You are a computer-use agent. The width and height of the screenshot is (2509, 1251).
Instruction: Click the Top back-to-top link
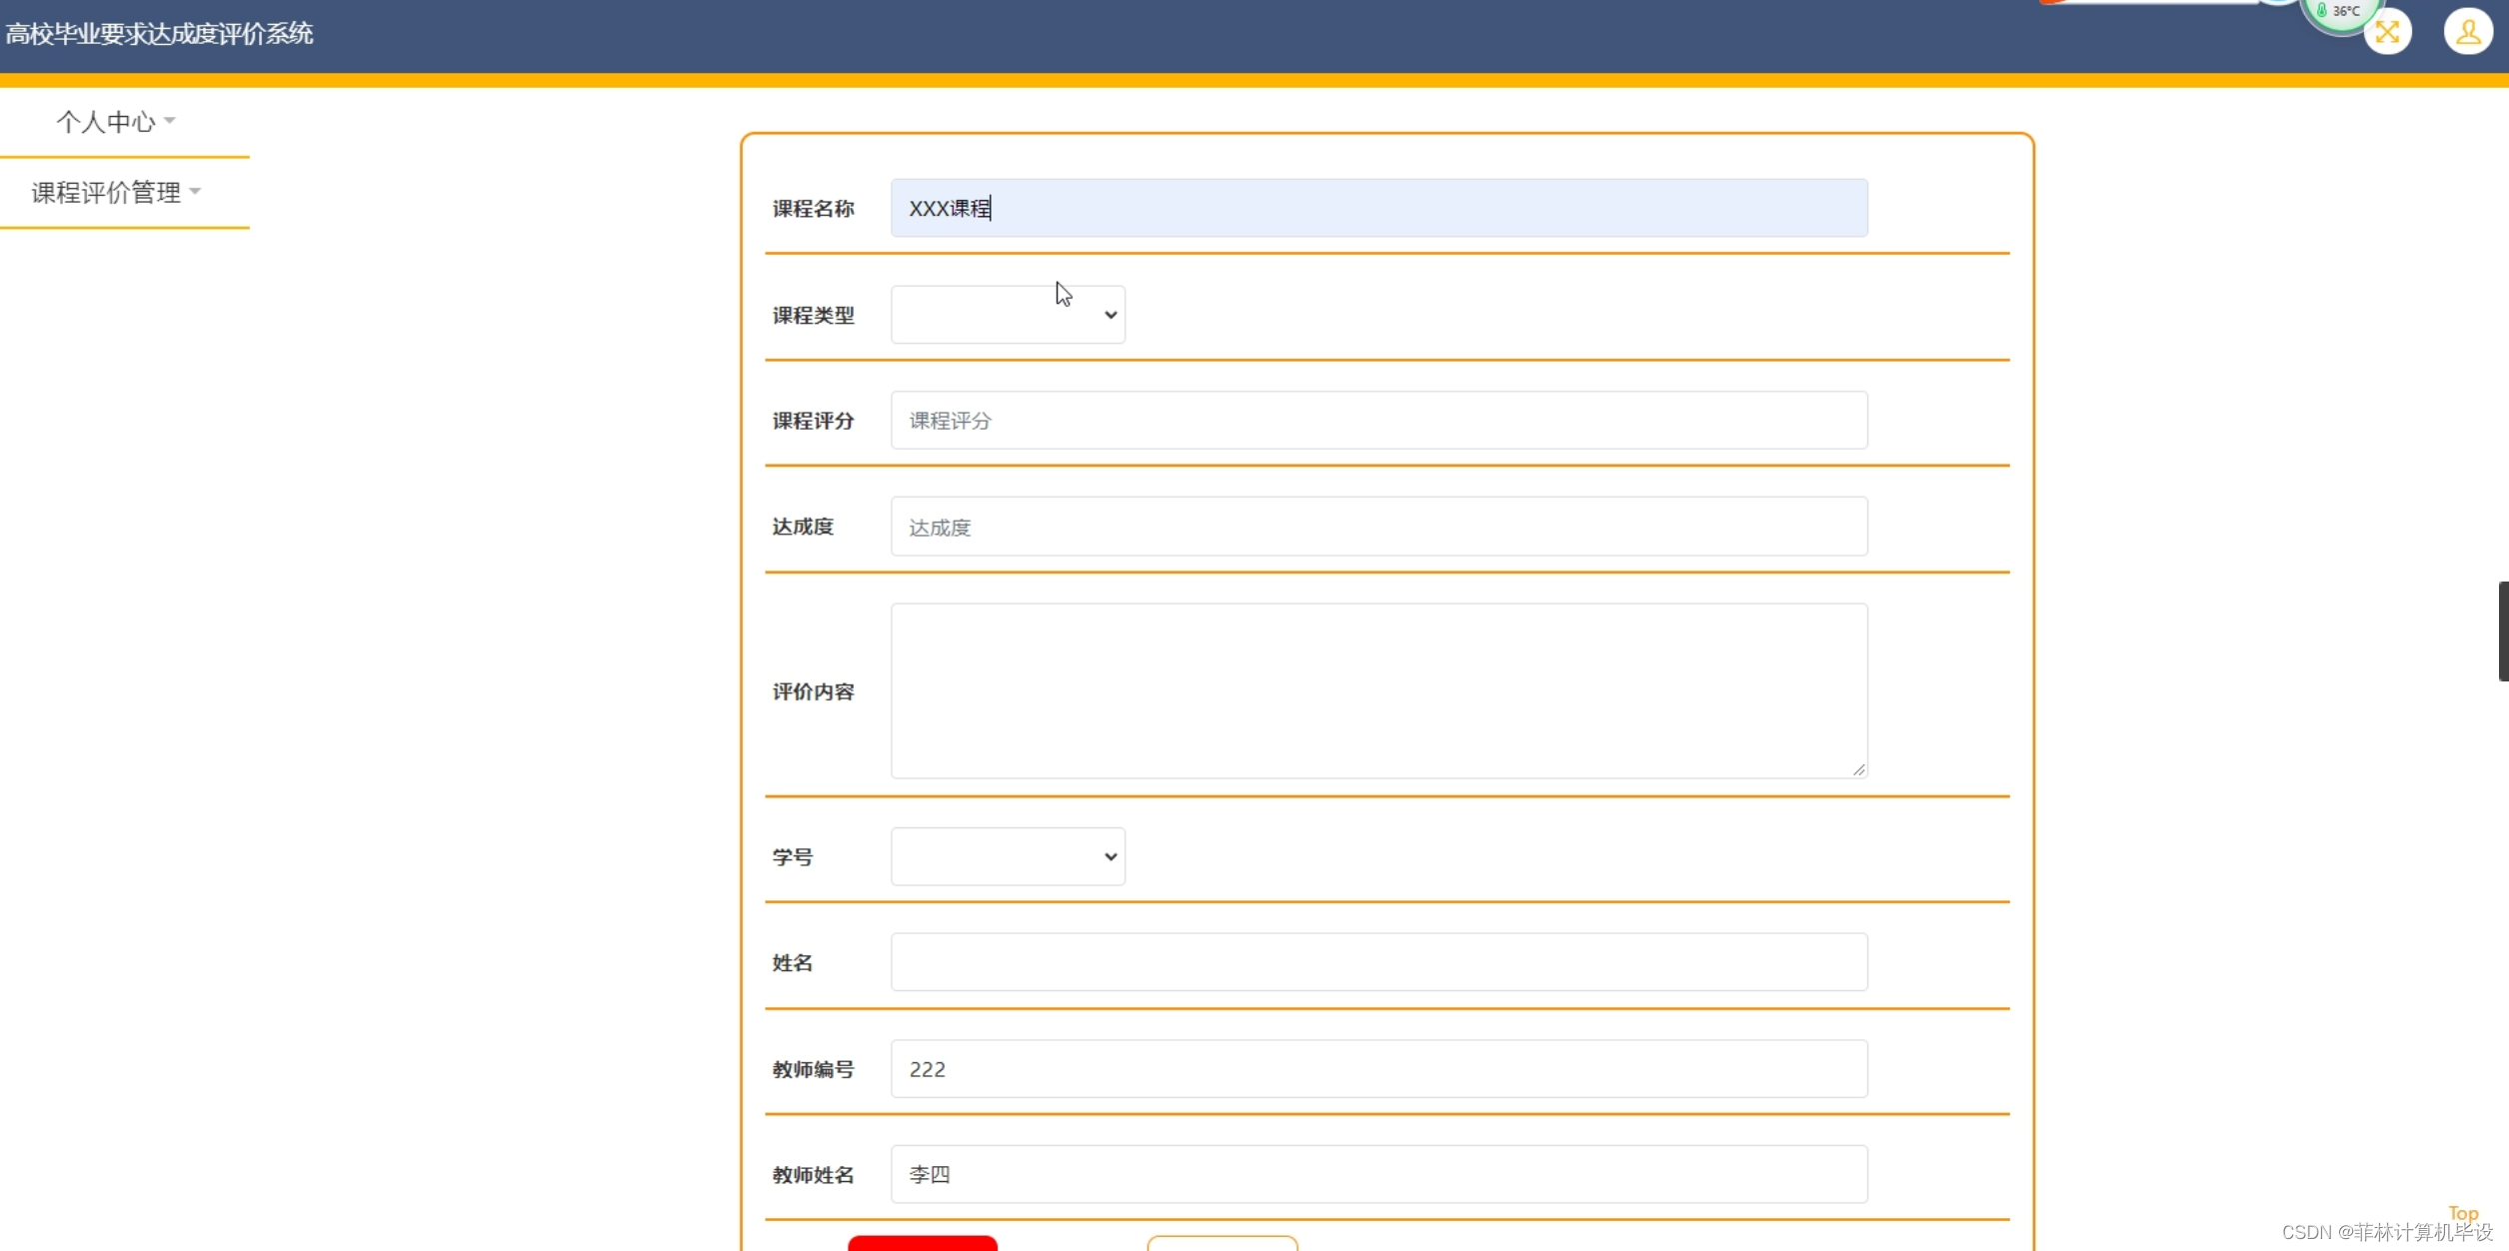[x=2463, y=1213]
